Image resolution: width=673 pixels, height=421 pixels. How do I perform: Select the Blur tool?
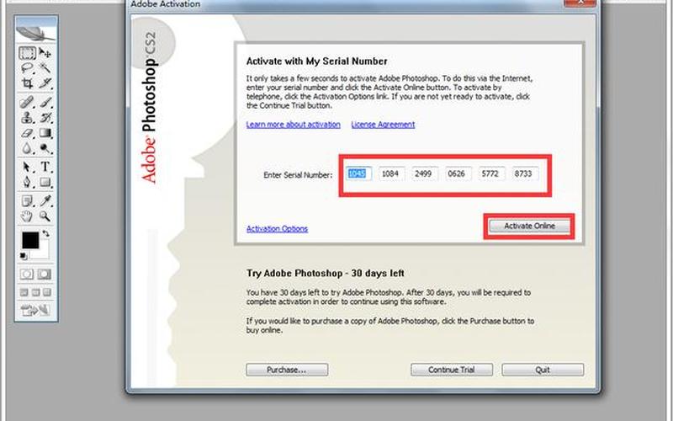(x=27, y=148)
